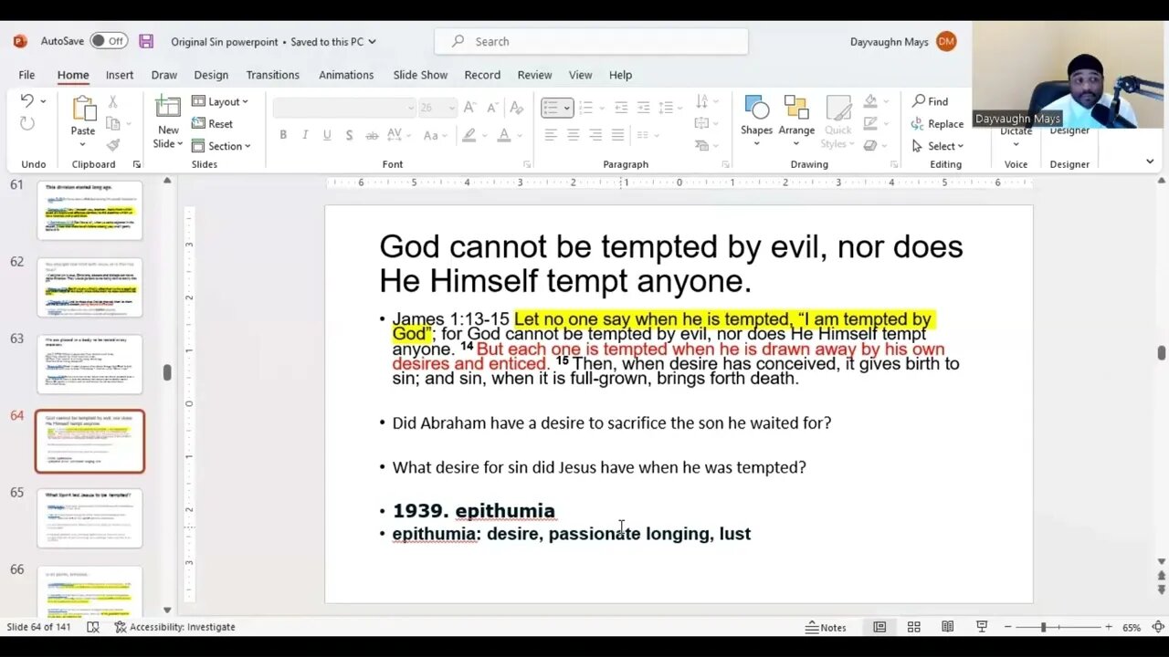Image resolution: width=1169 pixels, height=657 pixels.
Task: Align text right
Action: (x=595, y=135)
